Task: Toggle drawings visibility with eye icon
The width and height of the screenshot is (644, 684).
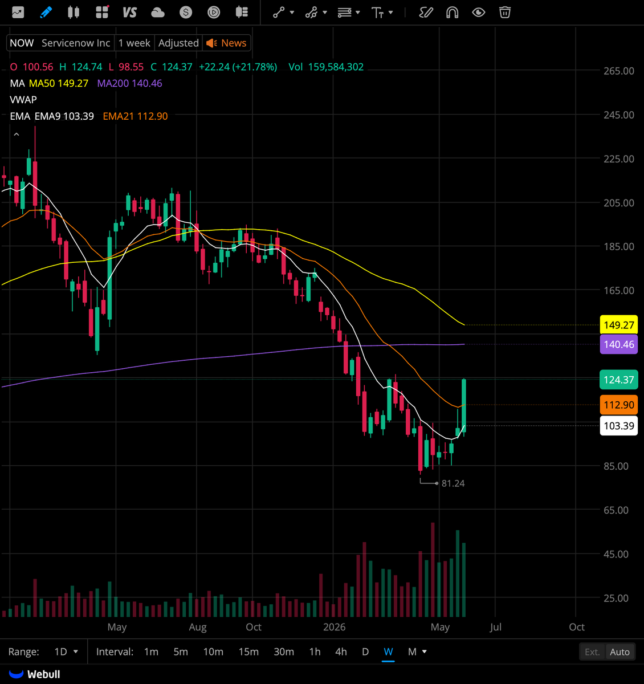Action: pyautogui.click(x=479, y=12)
